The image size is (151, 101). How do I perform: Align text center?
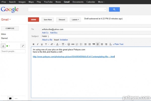point(102,44)
